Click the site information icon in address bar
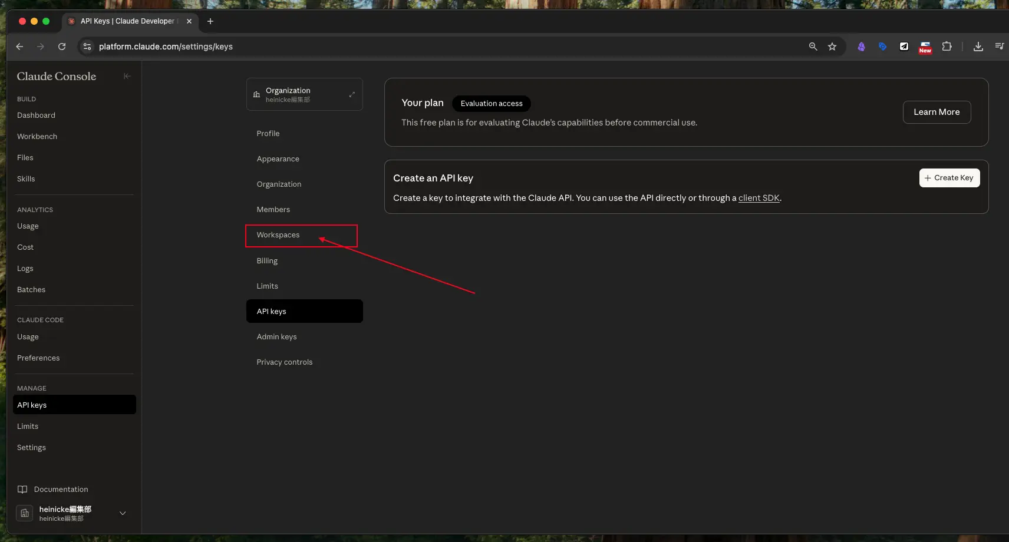Image resolution: width=1009 pixels, height=542 pixels. point(87,47)
